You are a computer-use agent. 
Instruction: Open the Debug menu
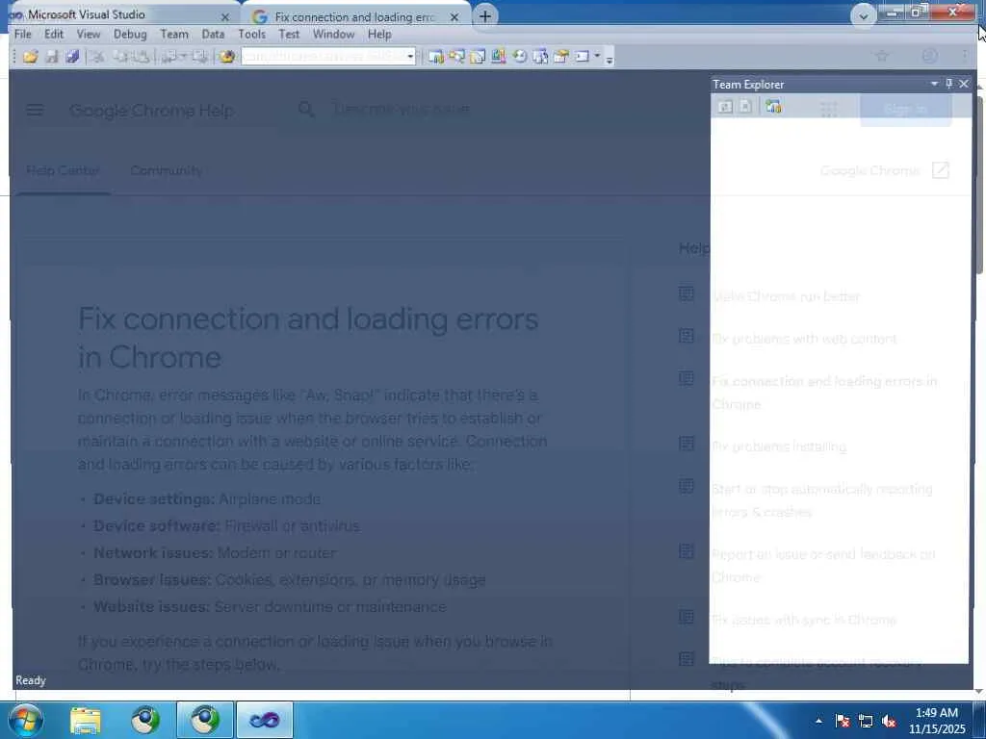coord(130,34)
